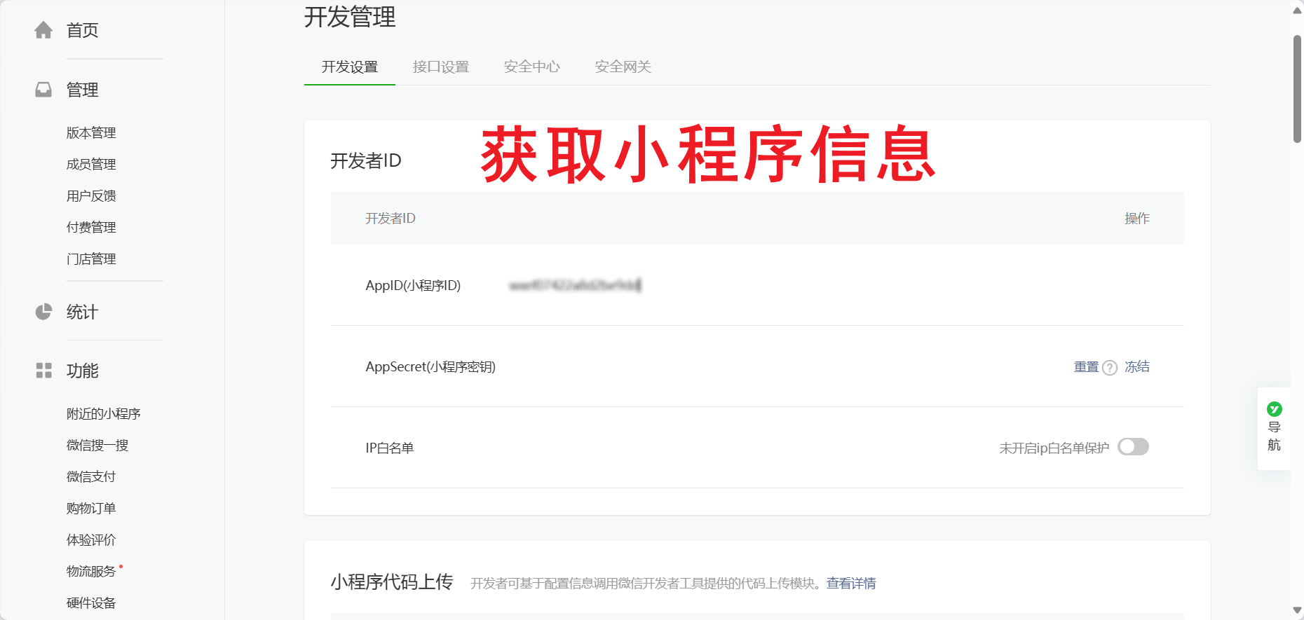Open 体验评价 in the sidebar
This screenshot has height=620, width=1304.
[x=91, y=540]
